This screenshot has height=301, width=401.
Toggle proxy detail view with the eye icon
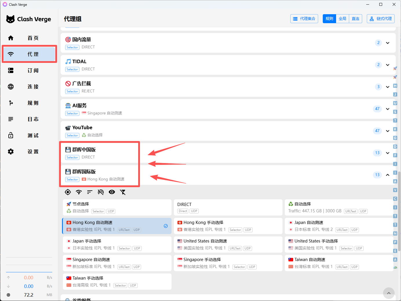(112, 192)
